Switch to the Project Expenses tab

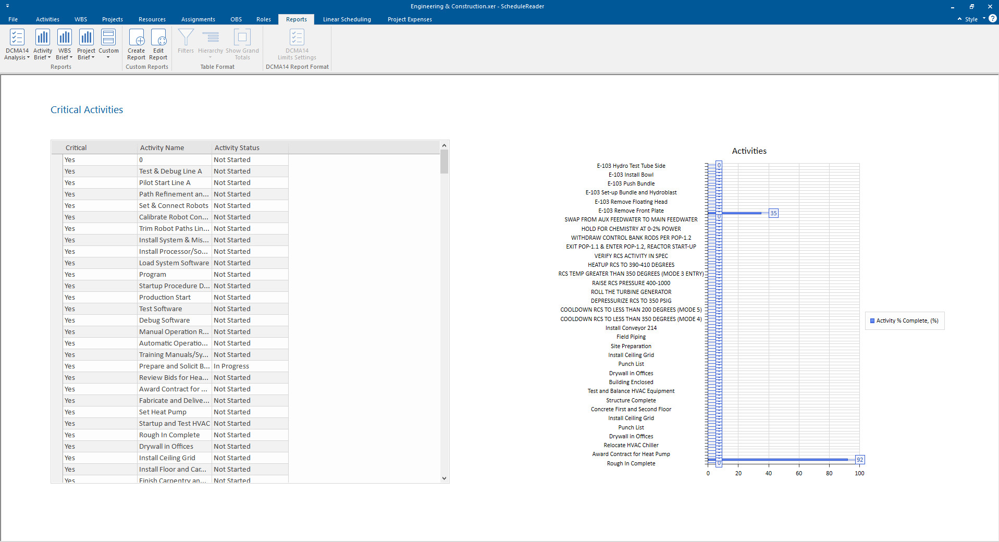410,19
